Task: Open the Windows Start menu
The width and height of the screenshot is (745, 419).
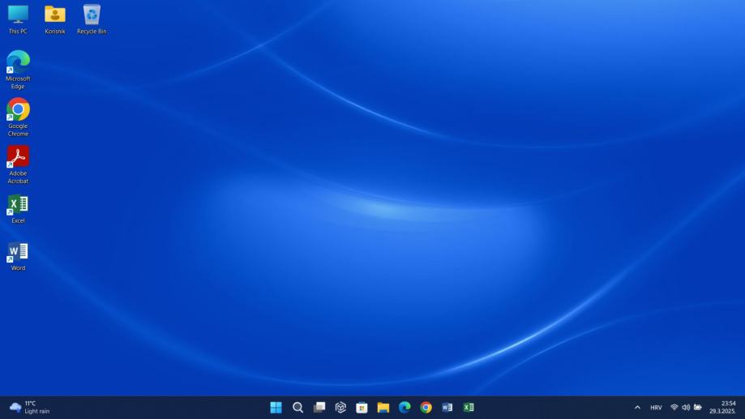Action: (x=276, y=408)
